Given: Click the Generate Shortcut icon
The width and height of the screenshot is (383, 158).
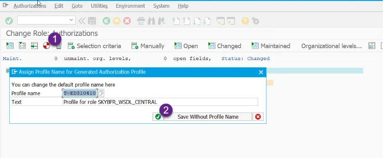Looking at the screenshot, I should coord(231,21).
